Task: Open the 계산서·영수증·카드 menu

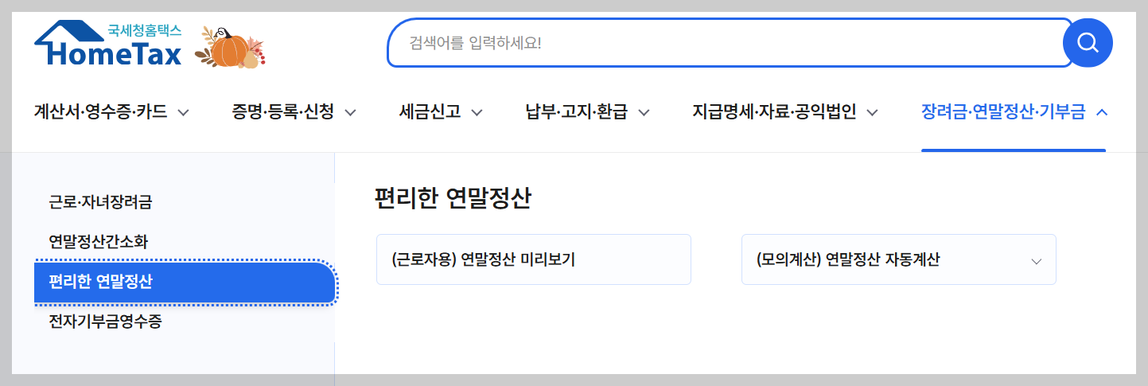Action: click(101, 112)
